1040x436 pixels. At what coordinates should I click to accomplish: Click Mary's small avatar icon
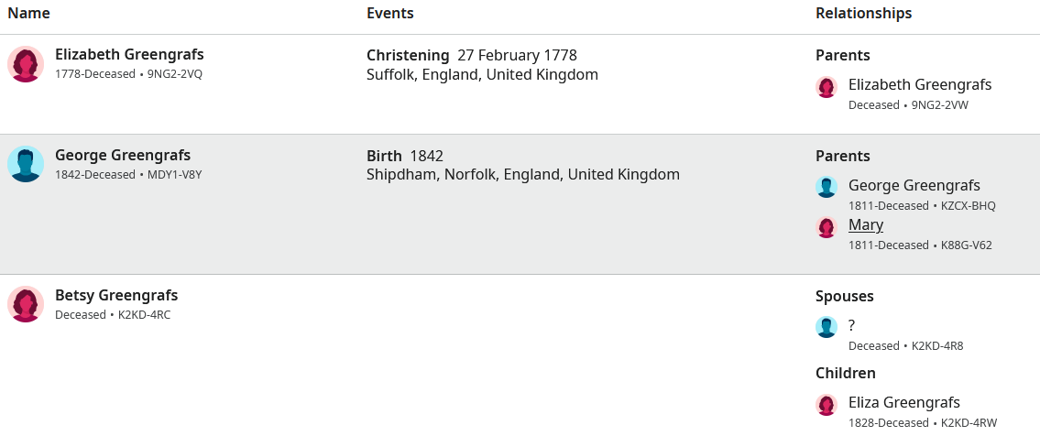point(827,227)
